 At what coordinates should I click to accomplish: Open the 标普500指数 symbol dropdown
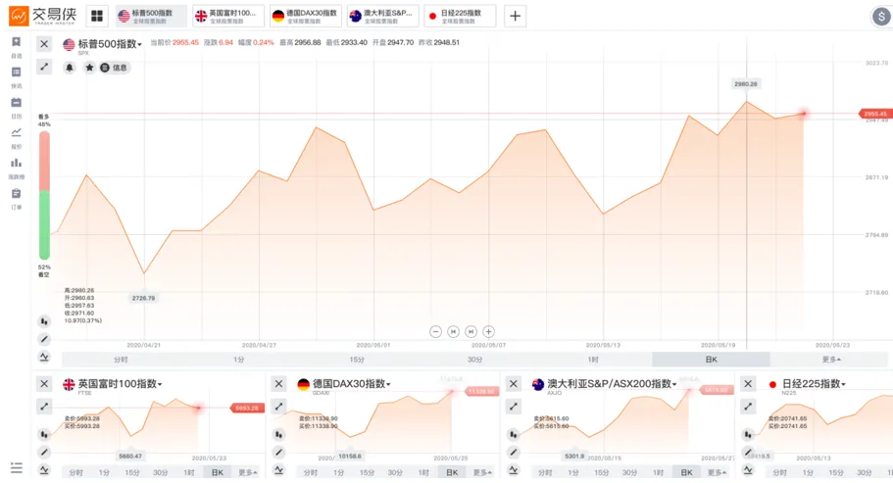(110, 44)
